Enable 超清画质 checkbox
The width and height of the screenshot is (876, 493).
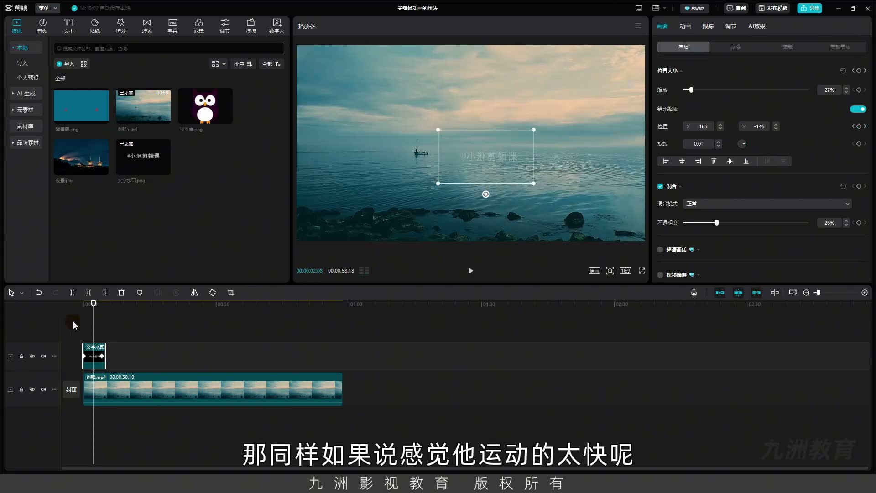point(660,250)
